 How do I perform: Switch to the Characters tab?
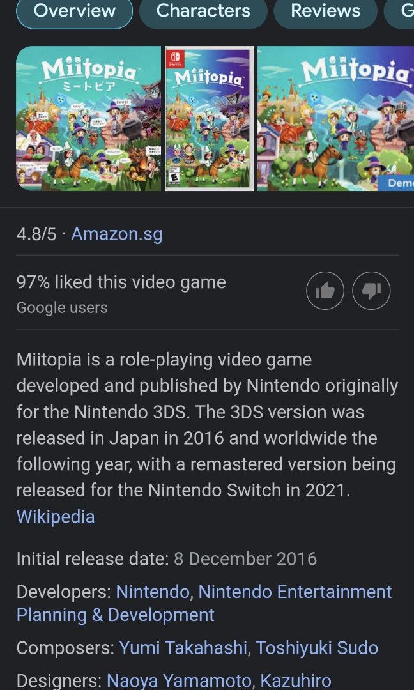point(203,11)
